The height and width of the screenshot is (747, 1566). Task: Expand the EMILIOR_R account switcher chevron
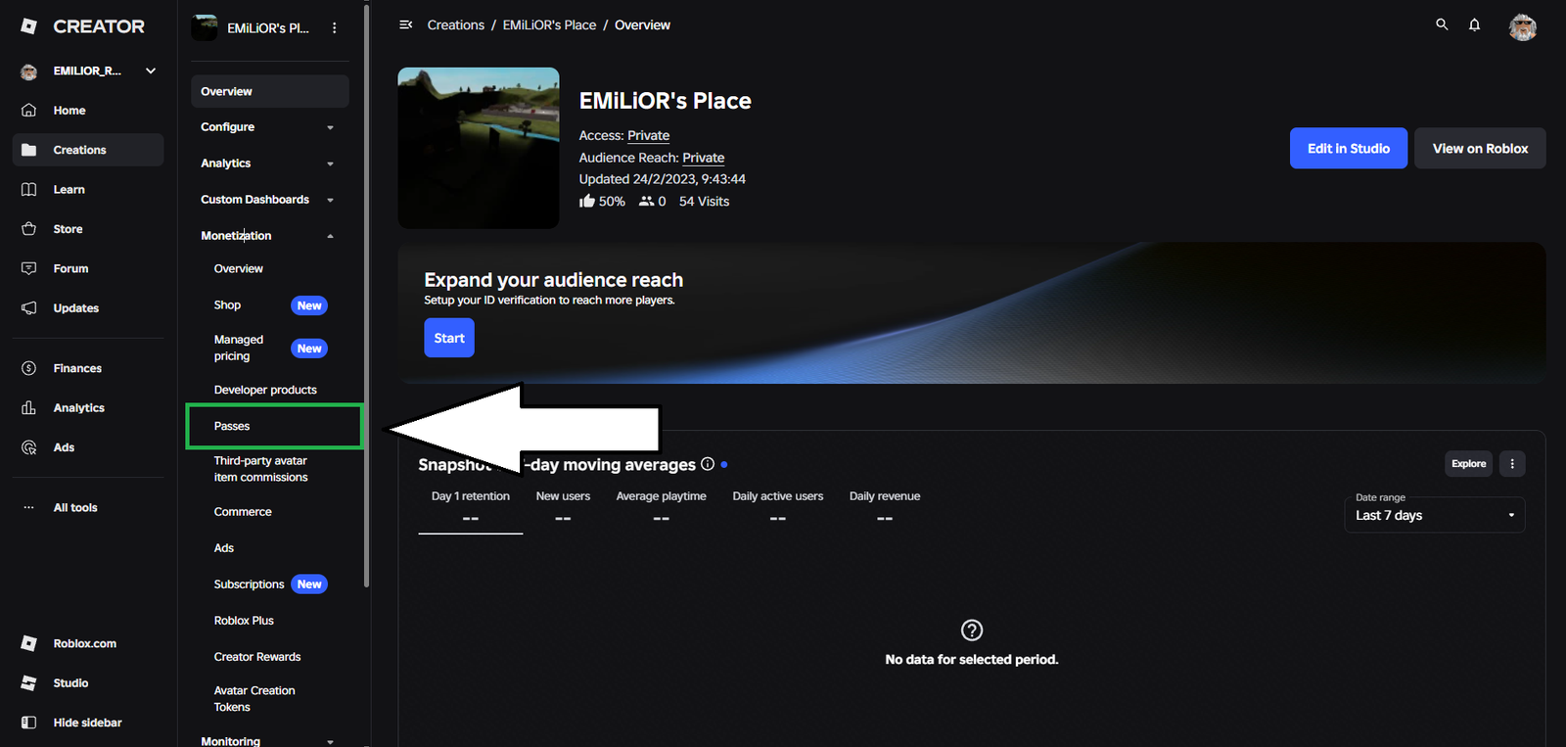(x=151, y=70)
